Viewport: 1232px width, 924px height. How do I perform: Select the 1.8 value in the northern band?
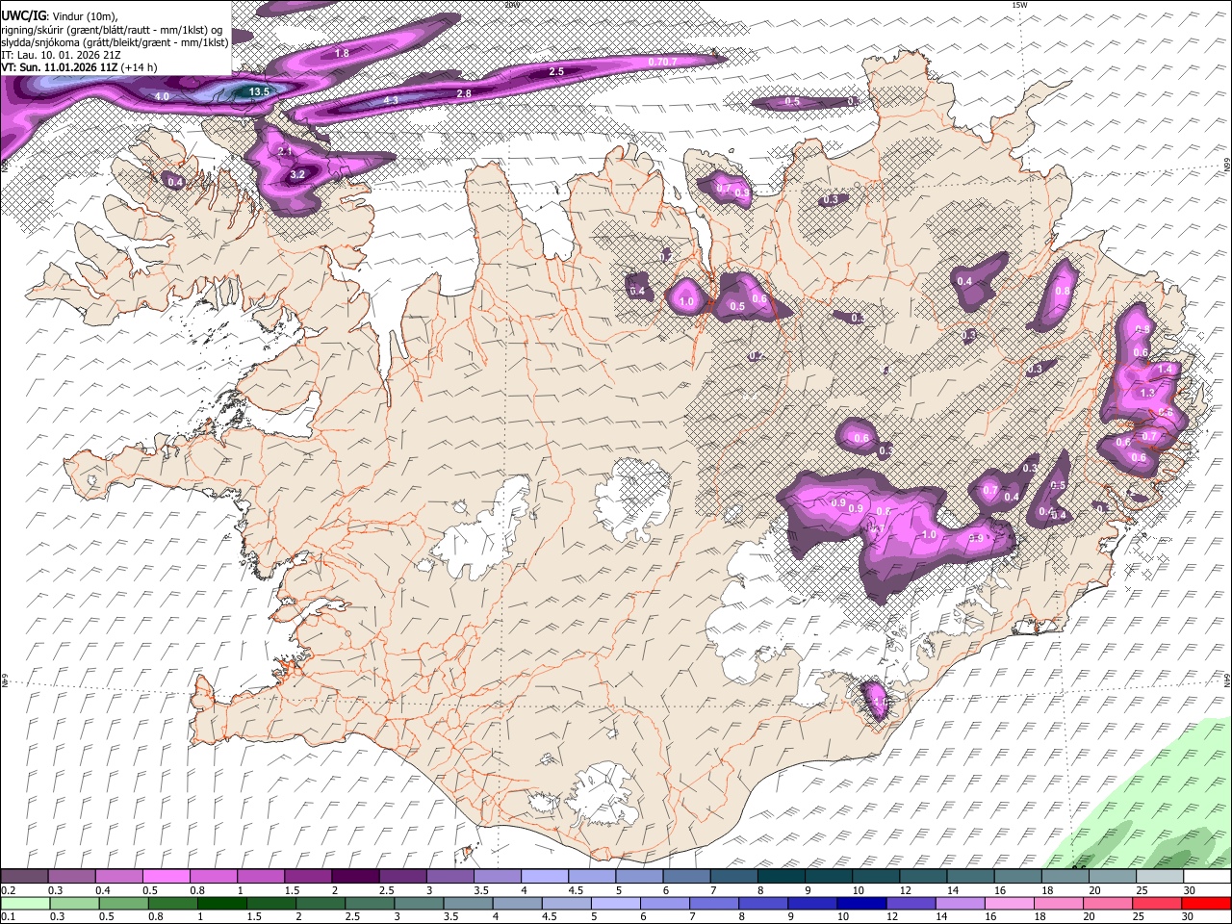click(342, 53)
